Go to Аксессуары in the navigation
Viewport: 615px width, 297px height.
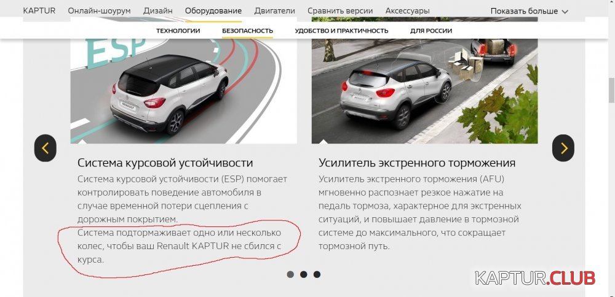(x=408, y=11)
